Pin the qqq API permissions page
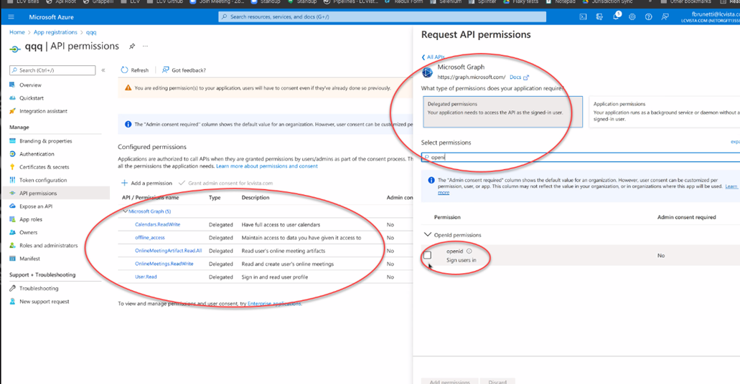The height and width of the screenshot is (384, 740). [132, 47]
